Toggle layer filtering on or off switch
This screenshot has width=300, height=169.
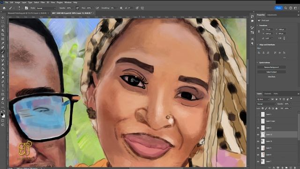(x=291, y=99)
